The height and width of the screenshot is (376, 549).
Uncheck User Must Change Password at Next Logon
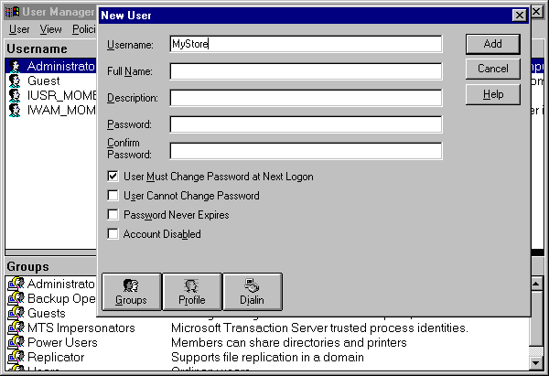tap(113, 176)
